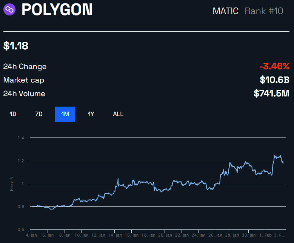Open the Rank #10 label
The width and height of the screenshot is (294, 243).
[264, 11]
